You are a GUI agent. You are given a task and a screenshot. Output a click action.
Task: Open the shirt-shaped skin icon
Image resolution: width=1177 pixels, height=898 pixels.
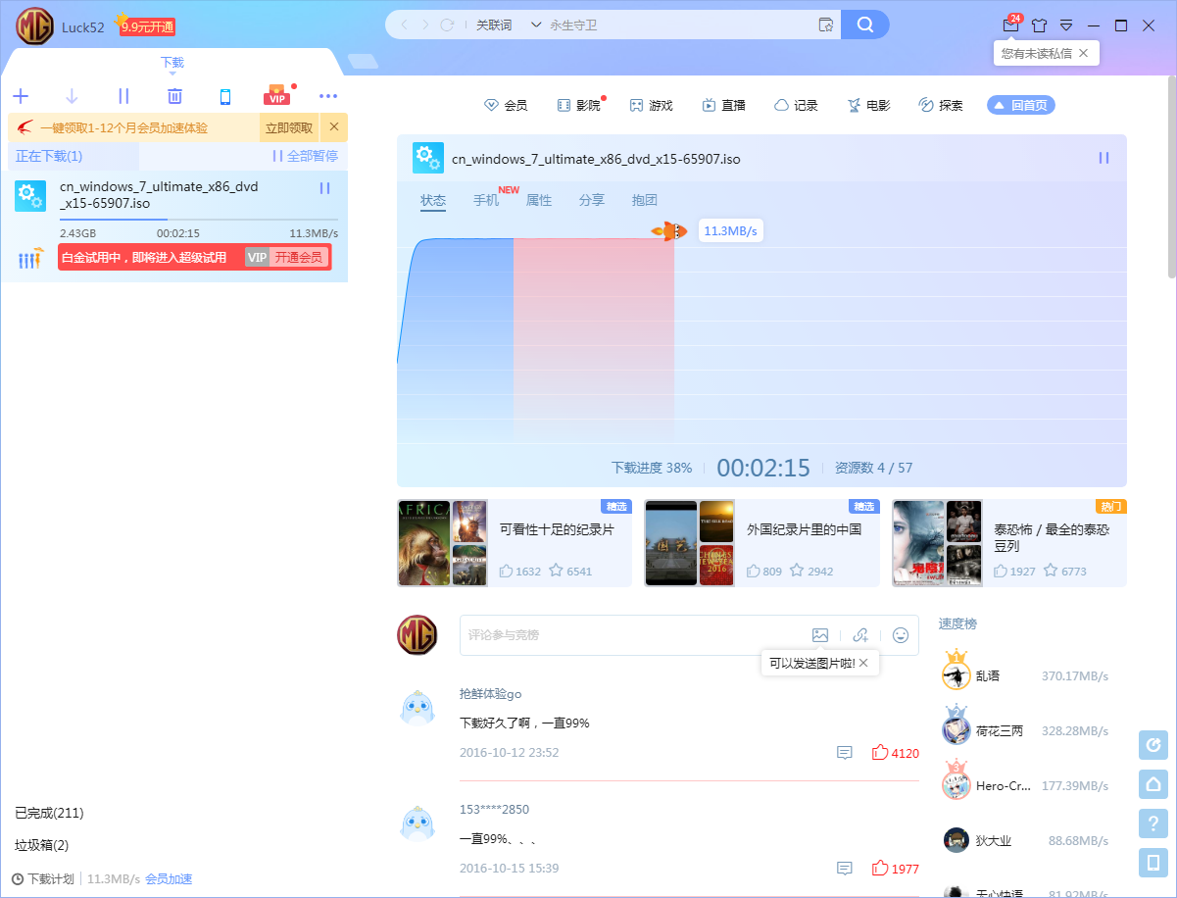[x=1039, y=25]
